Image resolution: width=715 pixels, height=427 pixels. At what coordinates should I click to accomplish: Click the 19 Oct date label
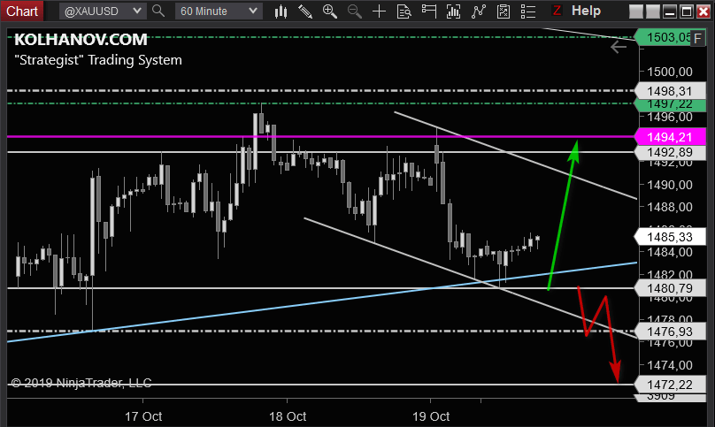tap(431, 416)
